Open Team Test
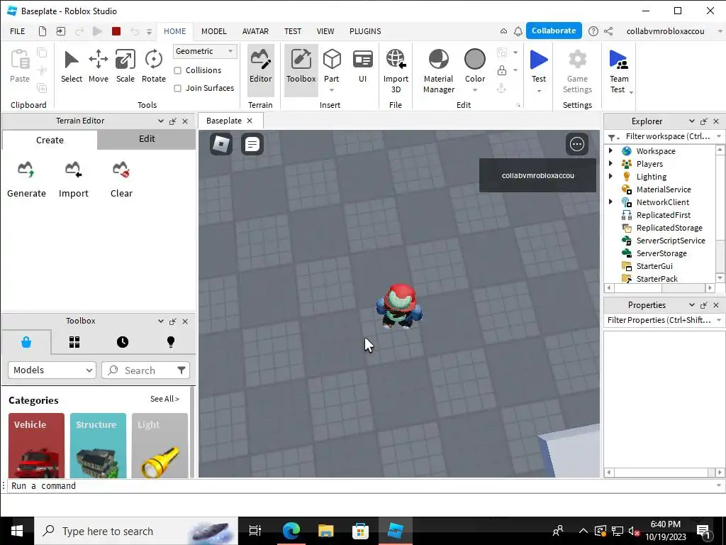Screen dimensions: 726x545 (618, 70)
